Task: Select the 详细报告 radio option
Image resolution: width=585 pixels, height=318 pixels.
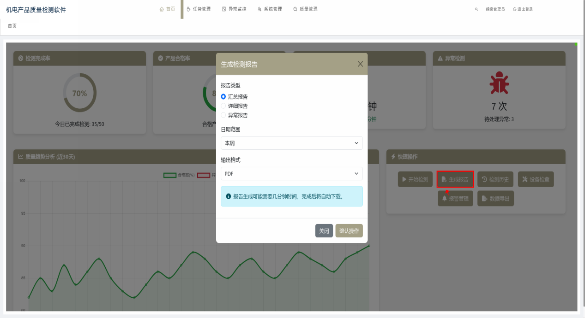Action: pyautogui.click(x=223, y=106)
